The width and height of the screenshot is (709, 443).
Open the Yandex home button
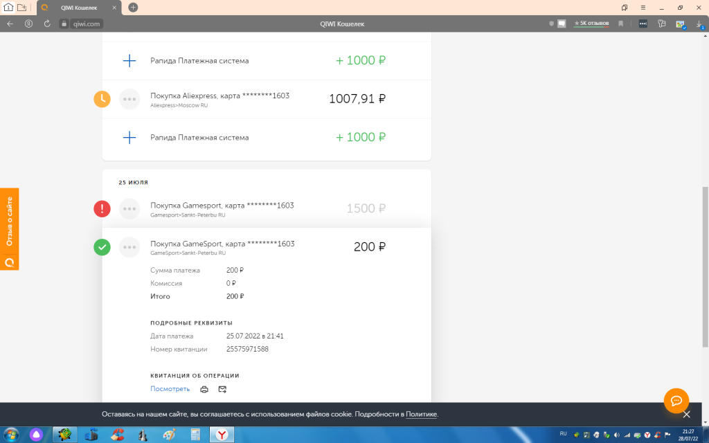pyautogui.click(x=28, y=24)
